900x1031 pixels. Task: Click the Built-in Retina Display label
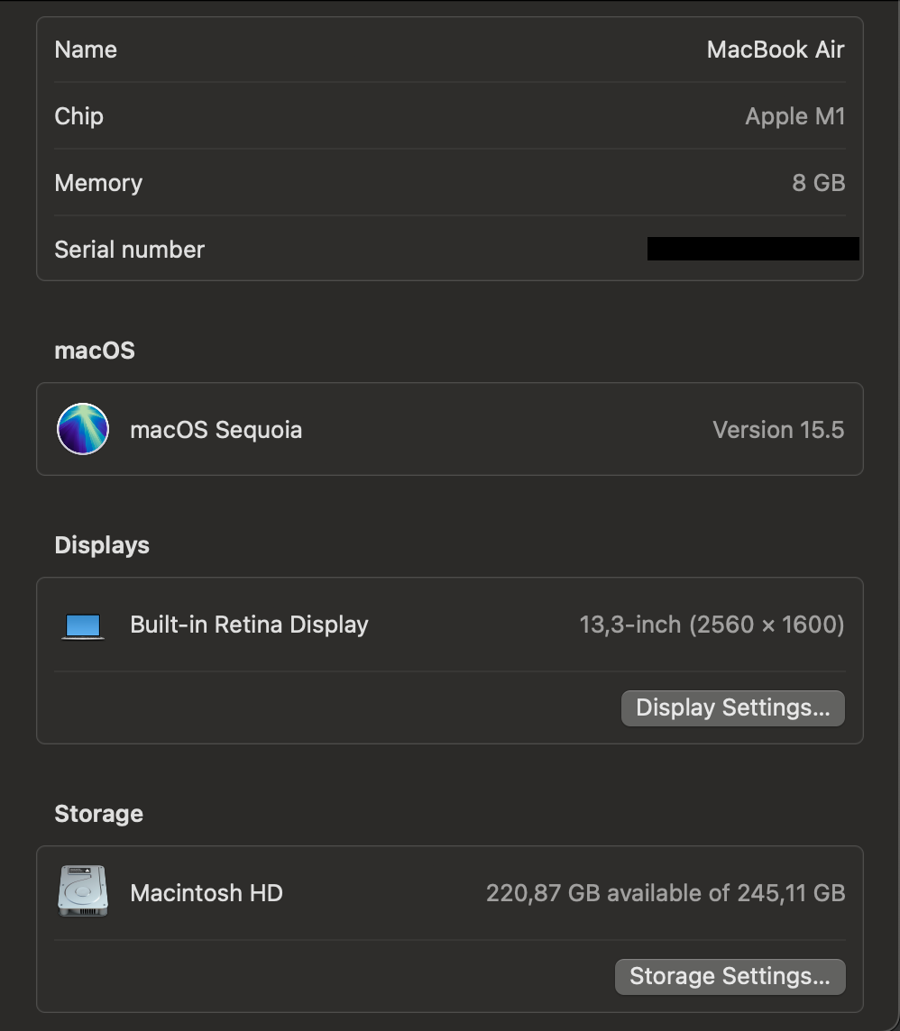point(249,625)
